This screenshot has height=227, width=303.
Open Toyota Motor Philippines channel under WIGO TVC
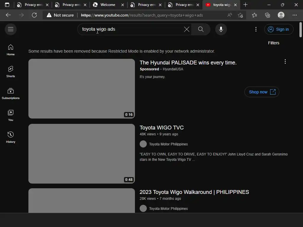[x=168, y=144]
